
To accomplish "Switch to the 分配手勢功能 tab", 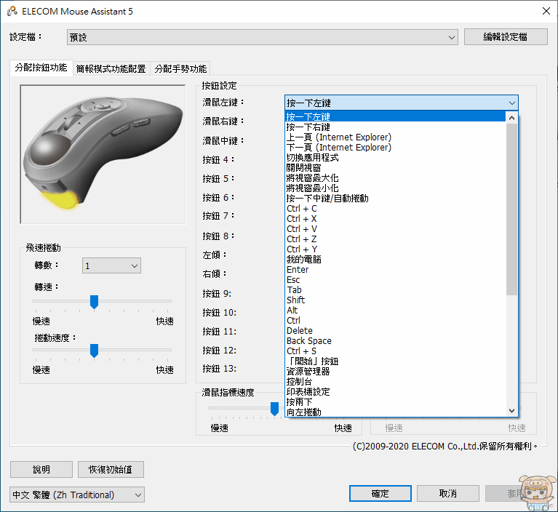I will coord(180,68).
